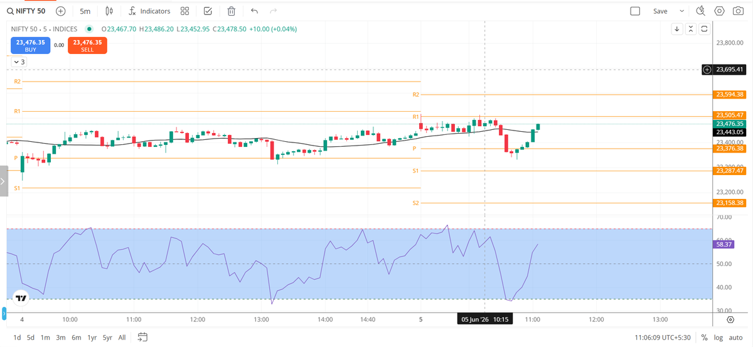Click the quick search lightning icon
Screen dimensions: 753x347
coord(701,11)
